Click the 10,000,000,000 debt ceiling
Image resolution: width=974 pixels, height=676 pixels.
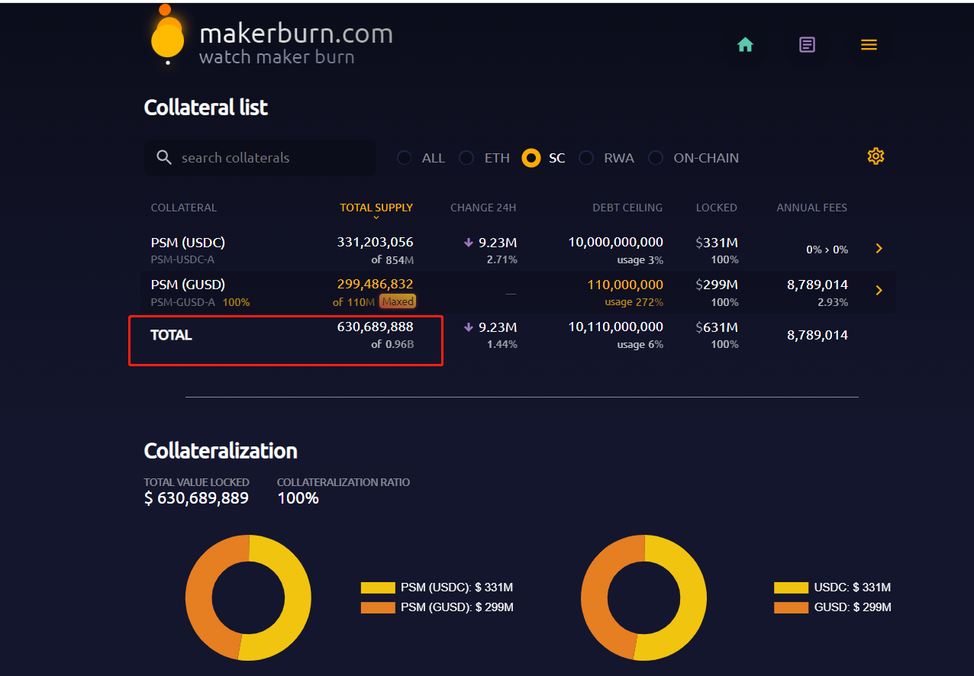click(x=615, y=243)
